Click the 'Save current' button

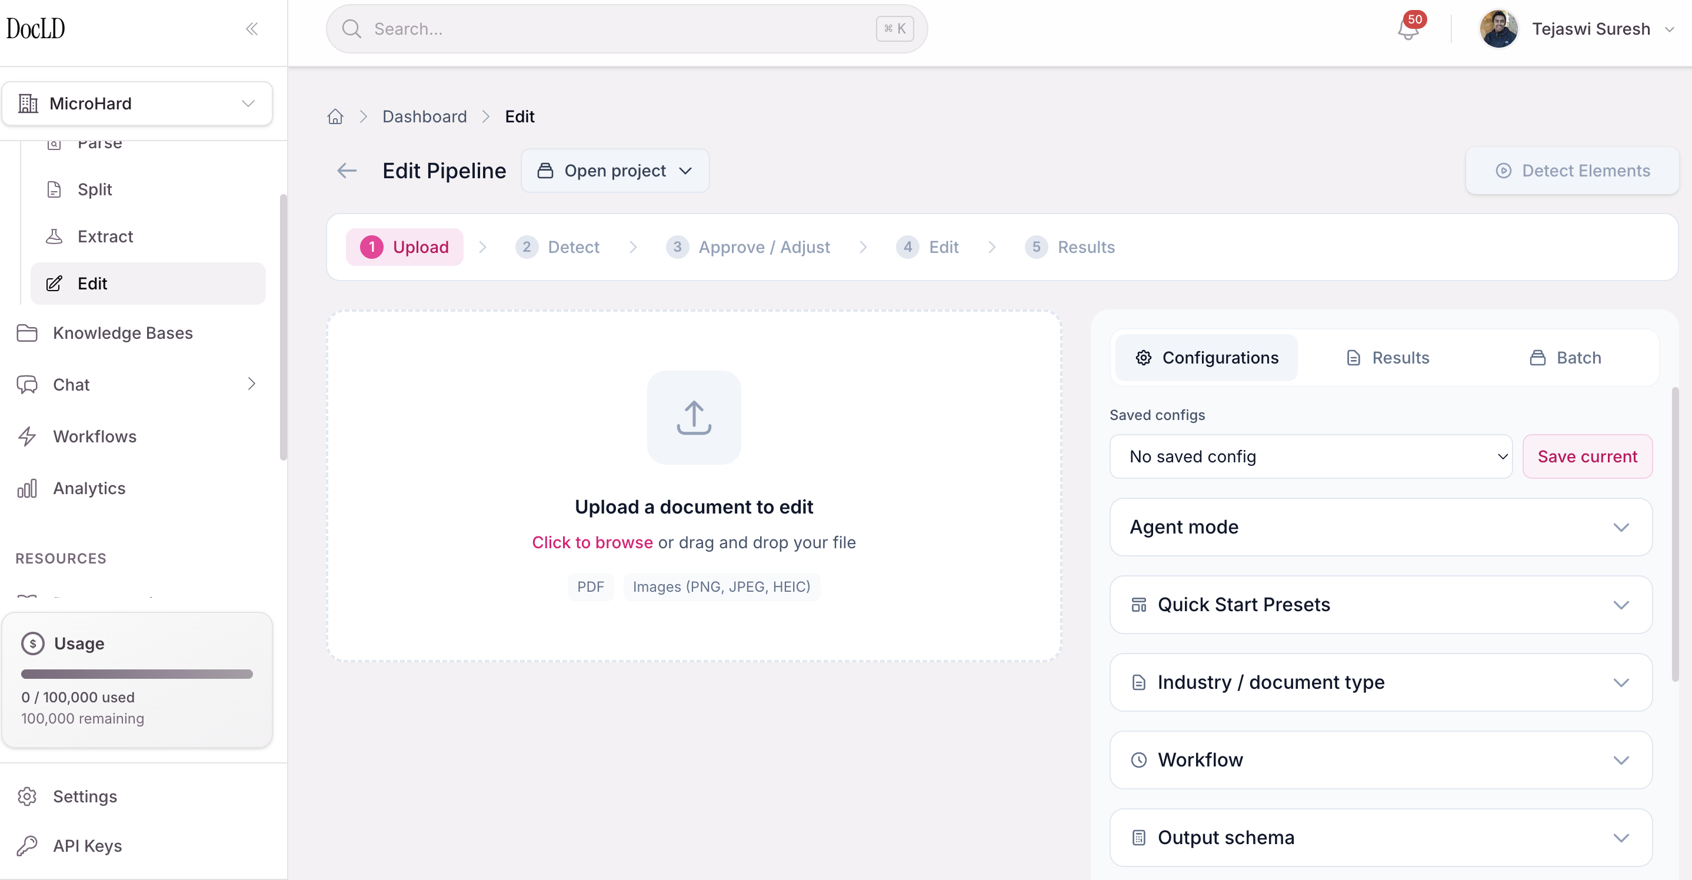1587,456
